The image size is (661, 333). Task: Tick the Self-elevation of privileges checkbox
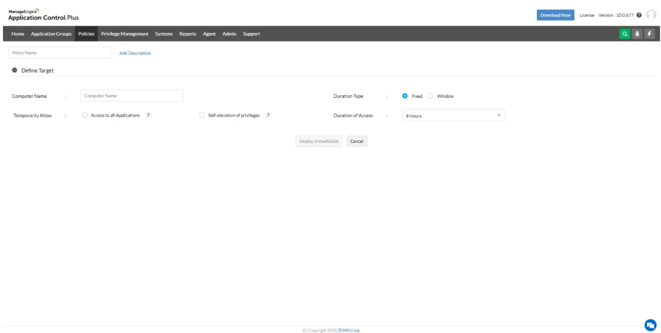pos(202,115)
